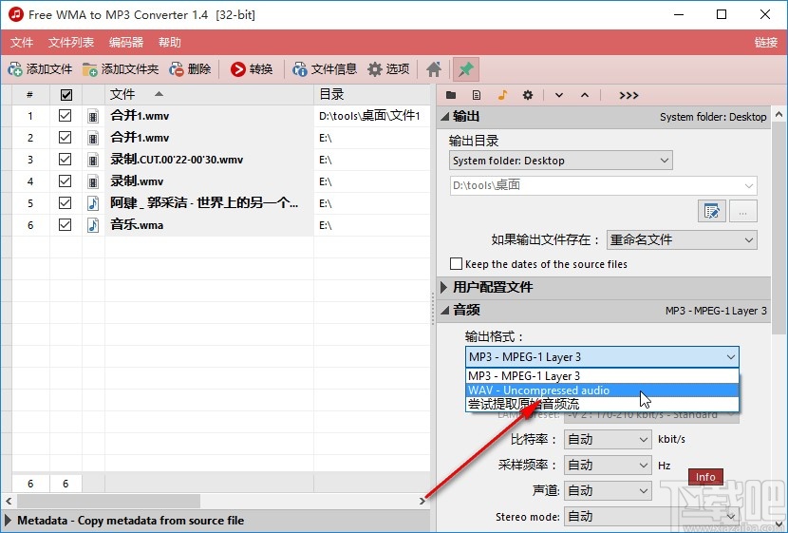Uncheck the checkbox for 音乐.wma

65,225
